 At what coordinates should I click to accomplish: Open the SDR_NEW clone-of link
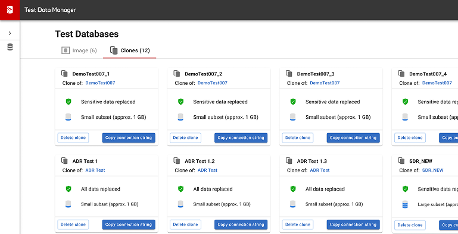tap(433, 170)
